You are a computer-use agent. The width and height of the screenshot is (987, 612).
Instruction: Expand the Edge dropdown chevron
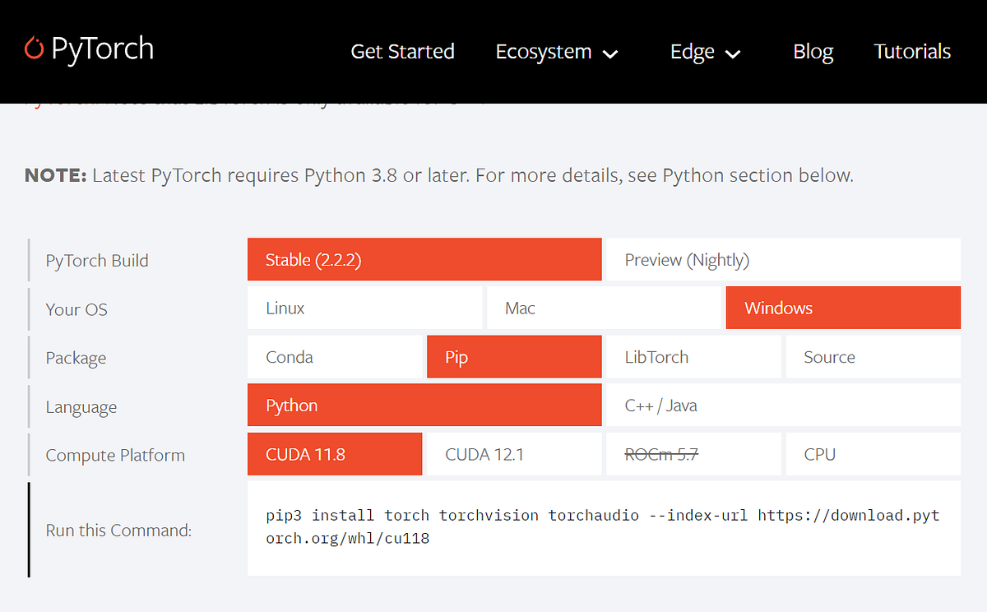click(733, 54)
